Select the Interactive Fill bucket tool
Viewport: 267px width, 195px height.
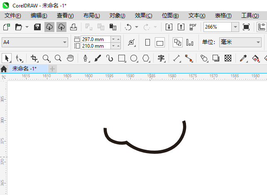point(255,58)
